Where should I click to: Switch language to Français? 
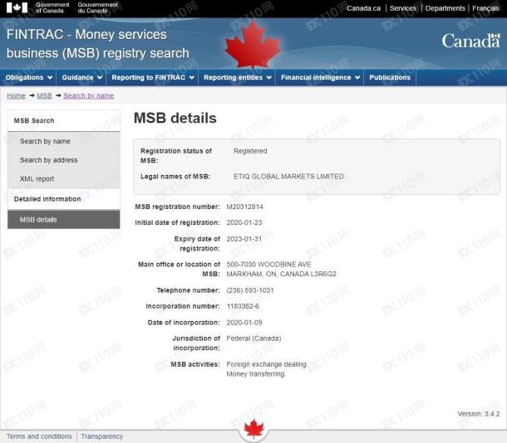click(485, 8)
